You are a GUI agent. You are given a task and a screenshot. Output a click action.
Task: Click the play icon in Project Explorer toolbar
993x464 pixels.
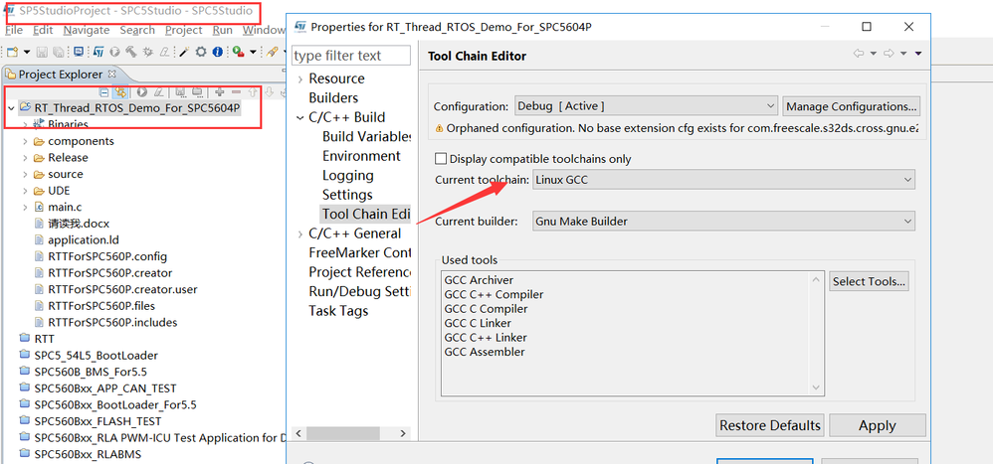(142, 92)
